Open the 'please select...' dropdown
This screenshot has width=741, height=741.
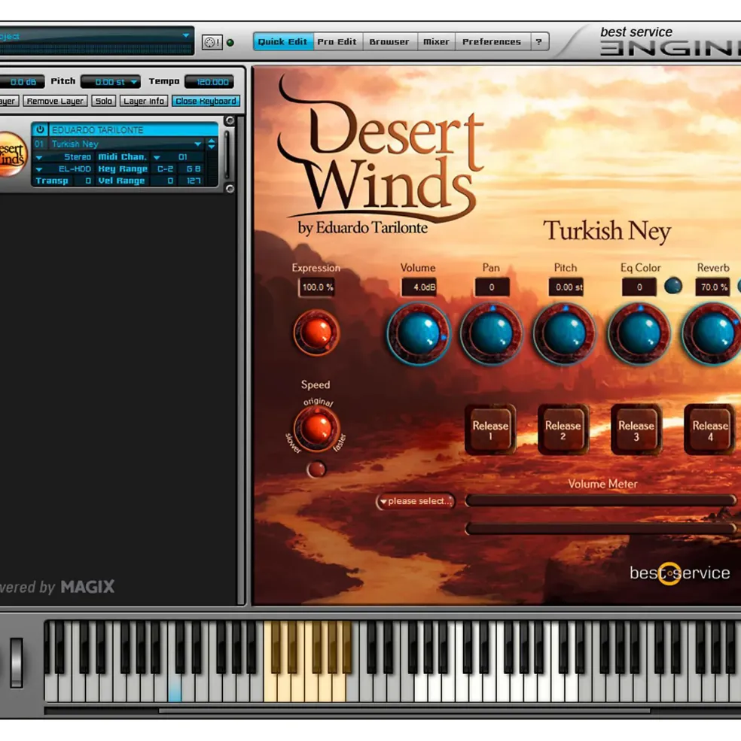[416, 501]
